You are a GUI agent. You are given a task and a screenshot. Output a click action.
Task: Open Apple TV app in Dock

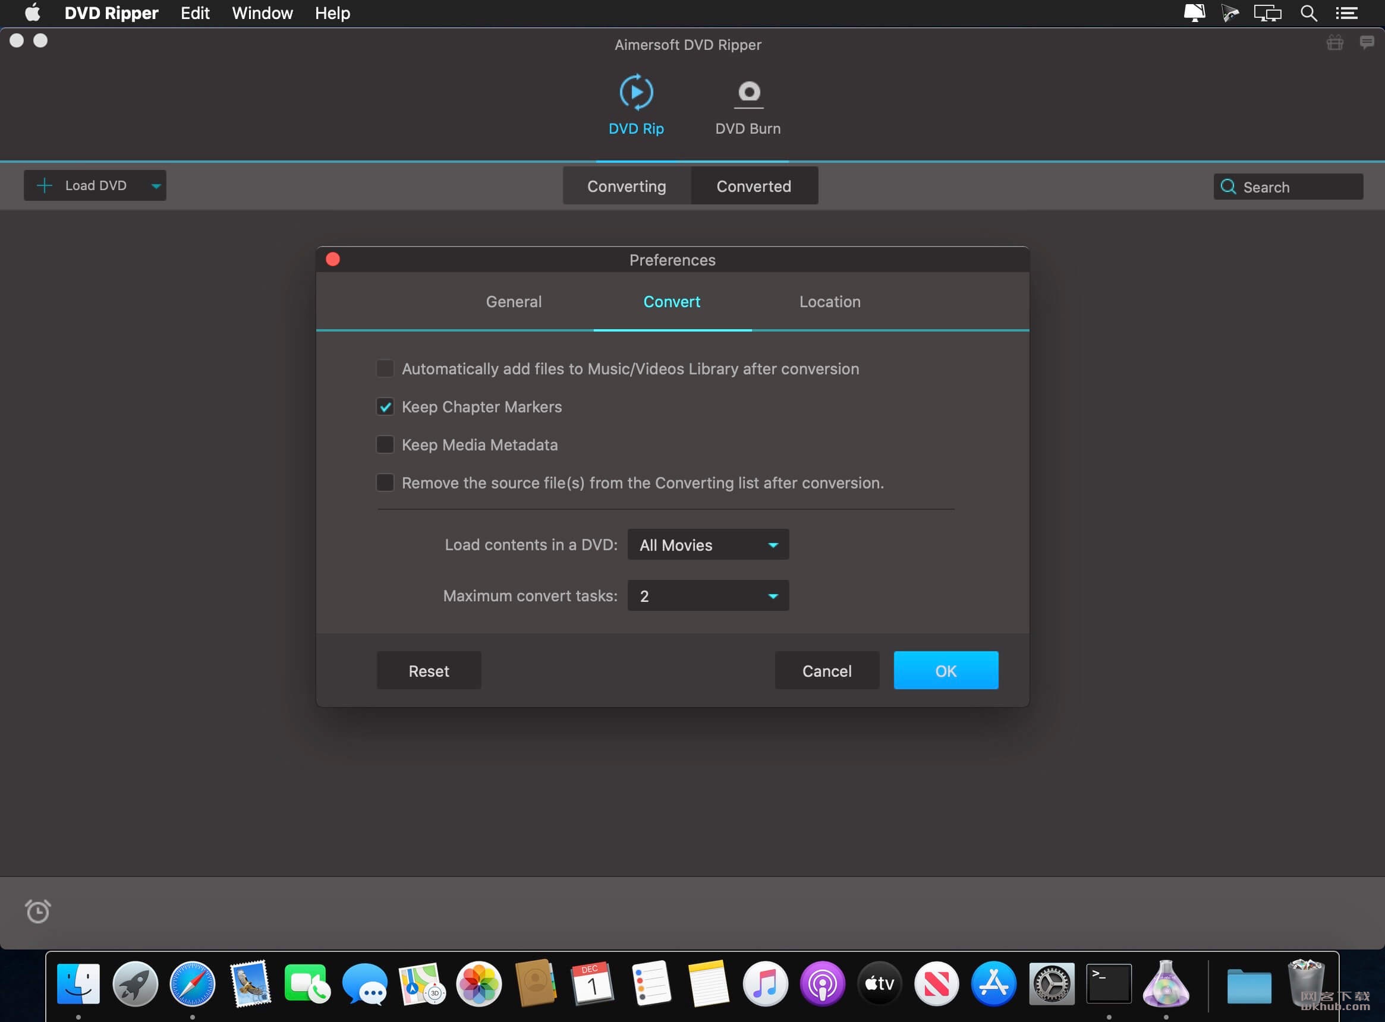[879, 983]
